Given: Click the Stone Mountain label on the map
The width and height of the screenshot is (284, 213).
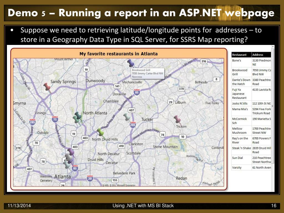Looking at the screenshot, I should coord(165,147).
